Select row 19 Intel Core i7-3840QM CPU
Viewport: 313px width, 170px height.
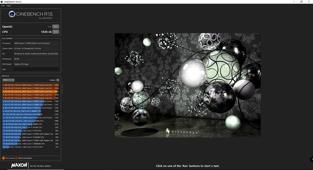(31, 144)
